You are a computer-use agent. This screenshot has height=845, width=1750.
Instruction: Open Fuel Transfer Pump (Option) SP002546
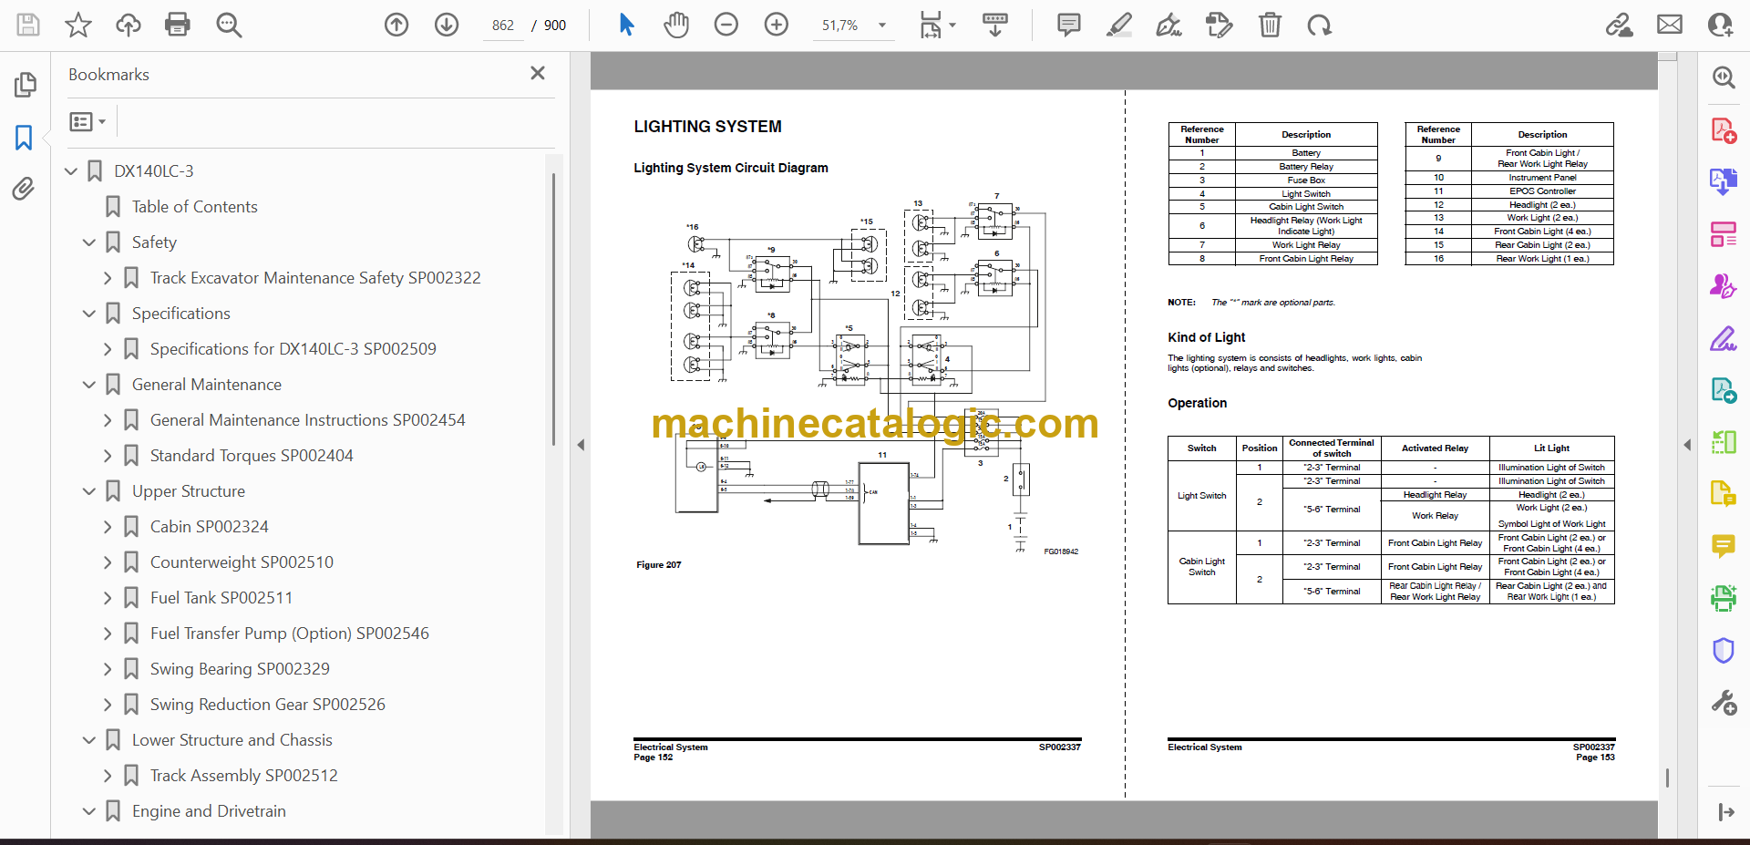coord(289,633)
